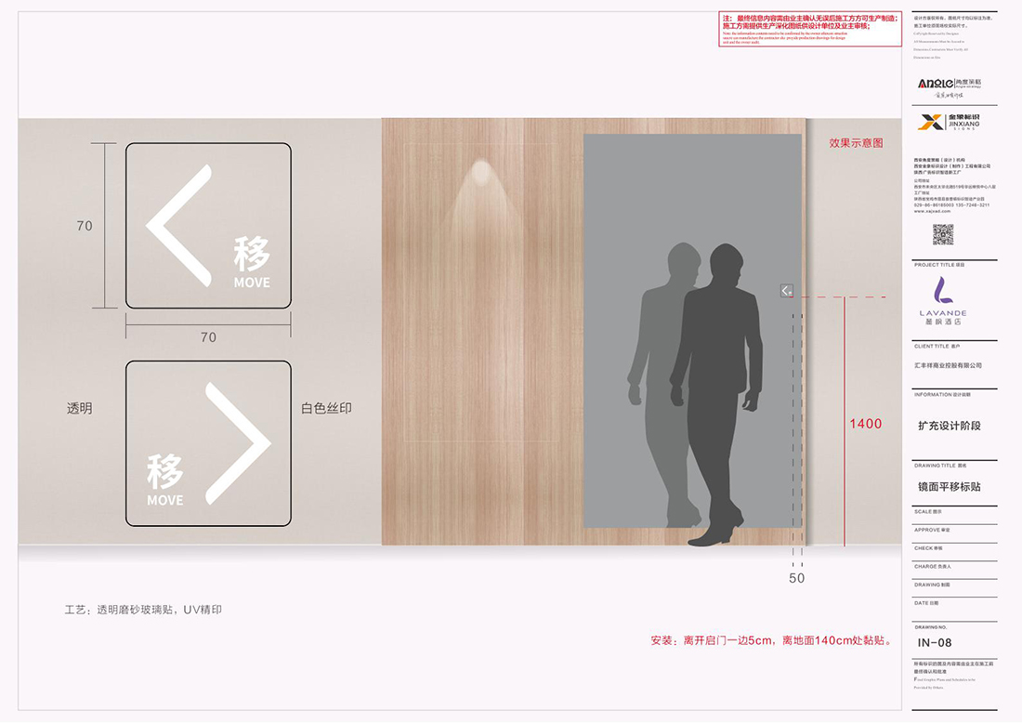Click the white 移 character in top sign

[x=251, y=254]
